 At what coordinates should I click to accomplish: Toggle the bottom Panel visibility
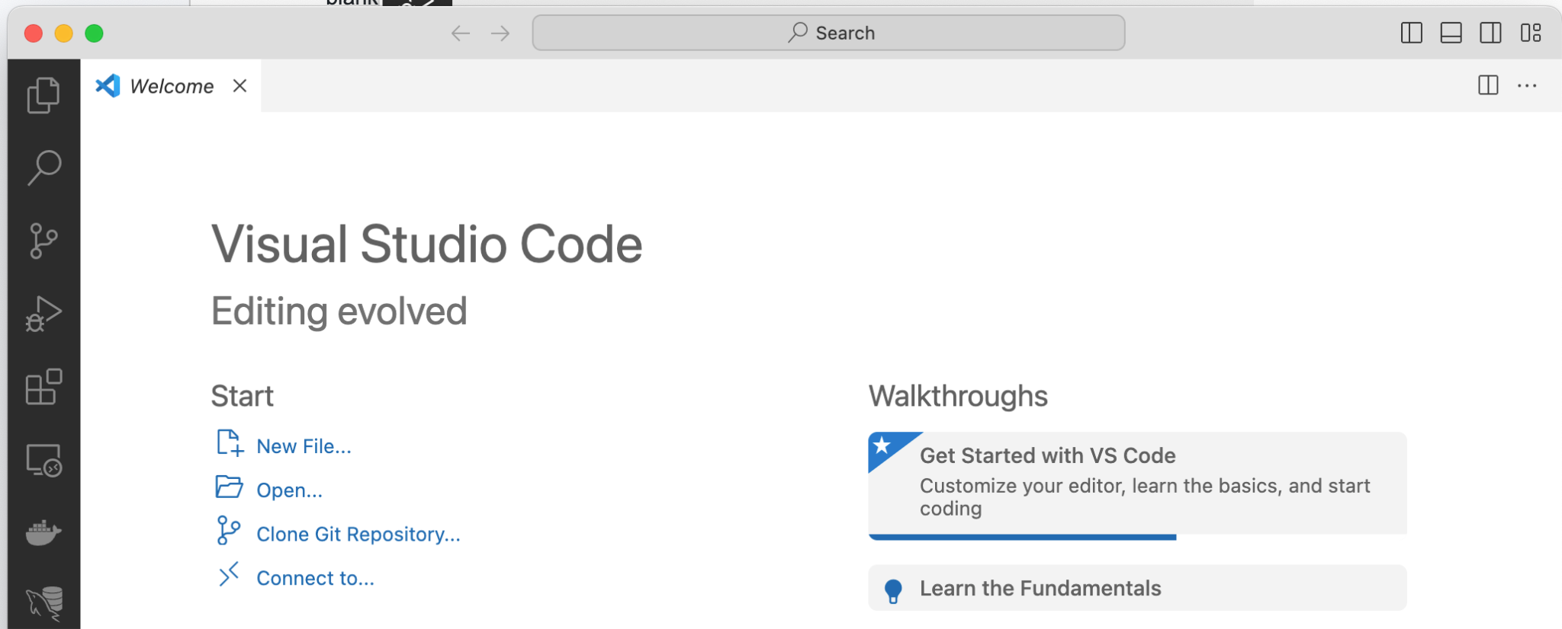point(1451,33)
